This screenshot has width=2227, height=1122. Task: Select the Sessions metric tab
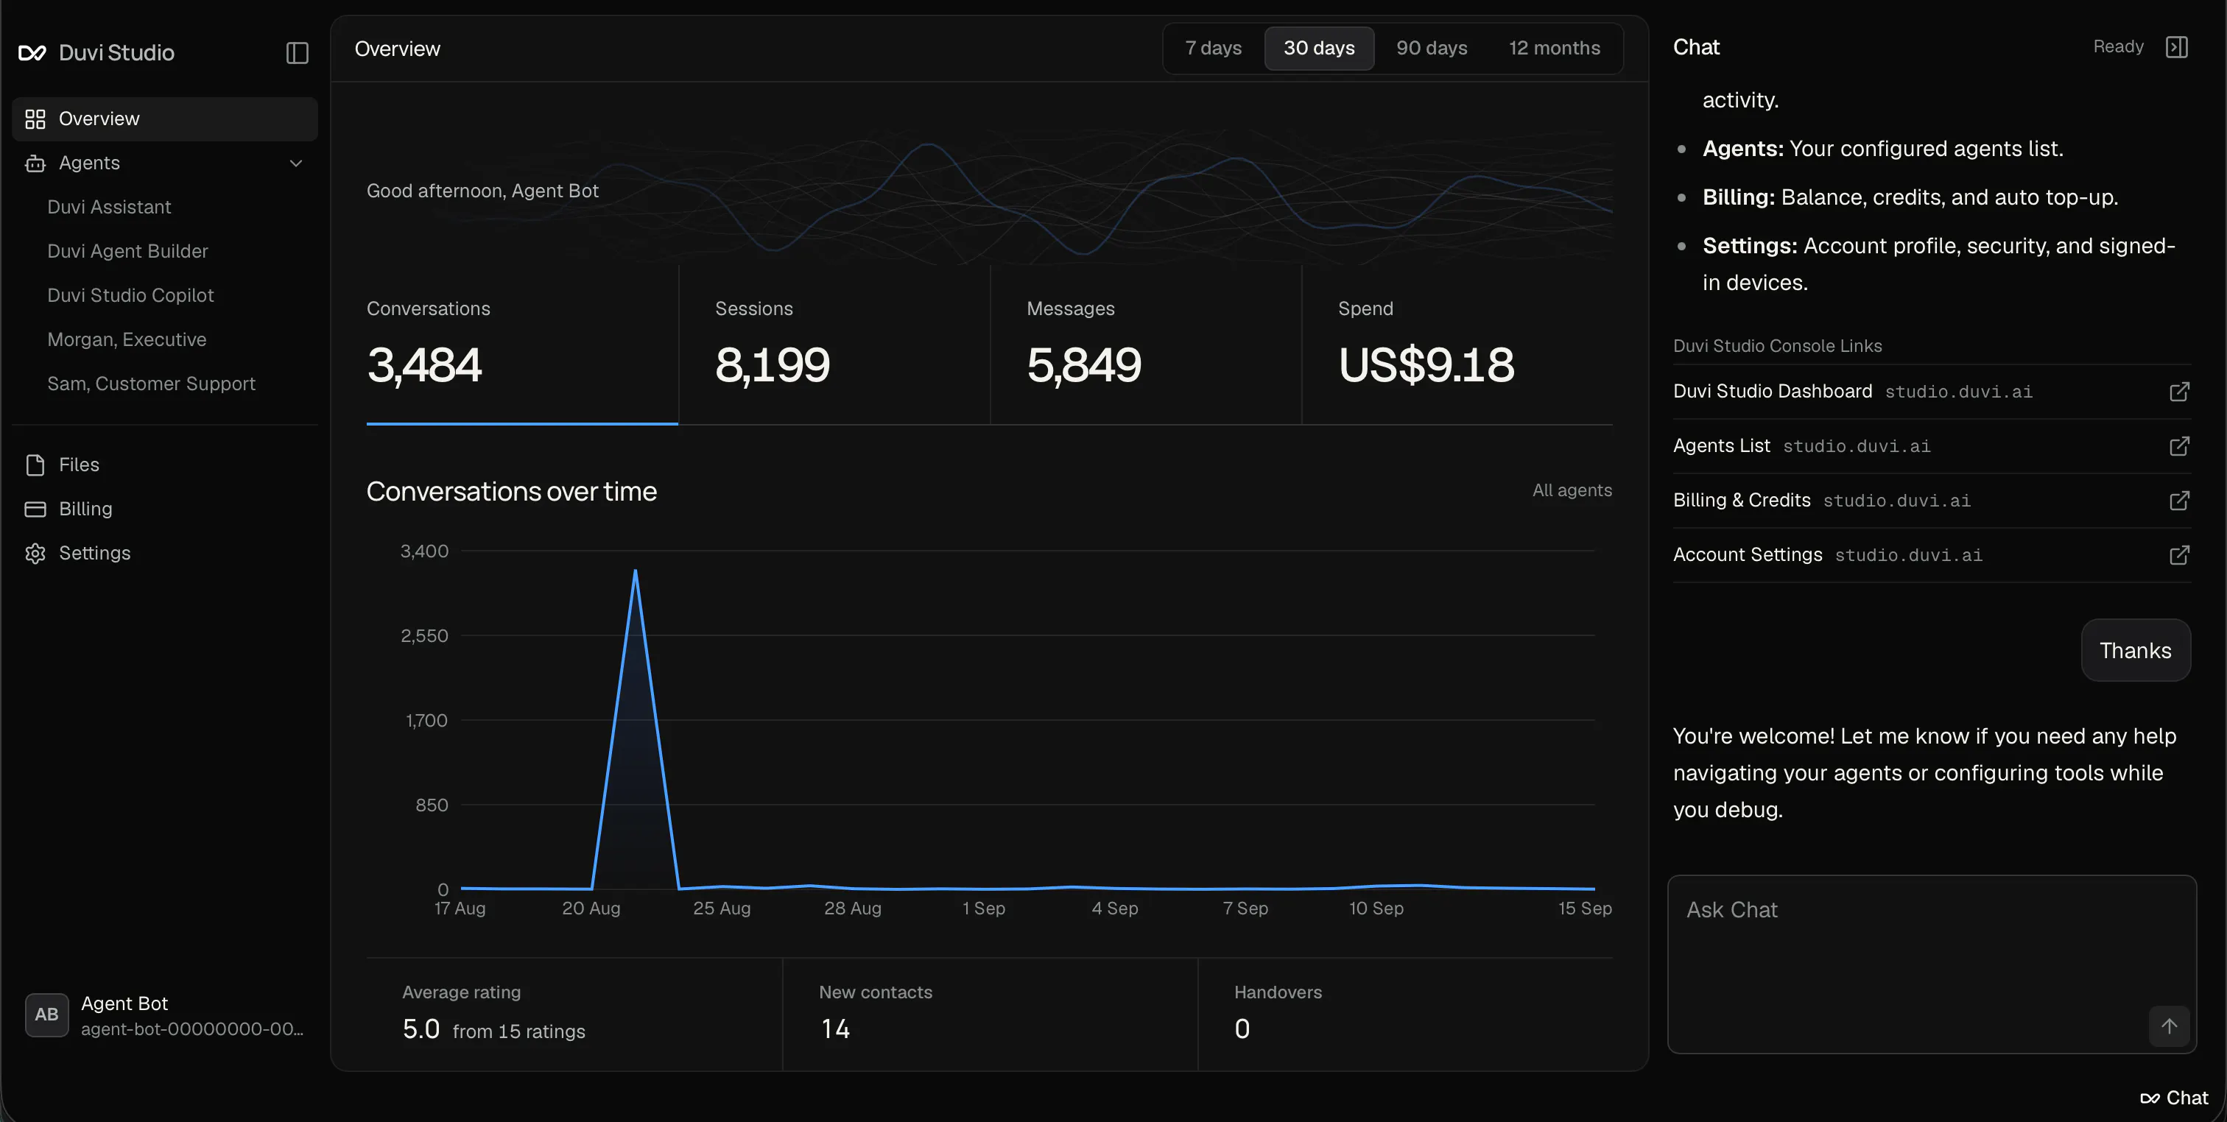[834, 345]
